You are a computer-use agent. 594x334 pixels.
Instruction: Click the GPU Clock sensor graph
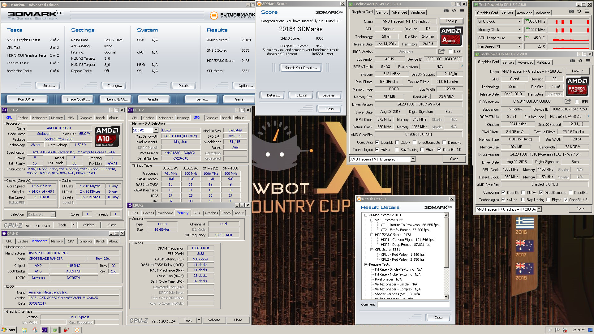(x=568, y=21)
